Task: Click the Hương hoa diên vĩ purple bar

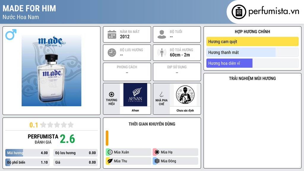Action: click(x=229, y=63)
